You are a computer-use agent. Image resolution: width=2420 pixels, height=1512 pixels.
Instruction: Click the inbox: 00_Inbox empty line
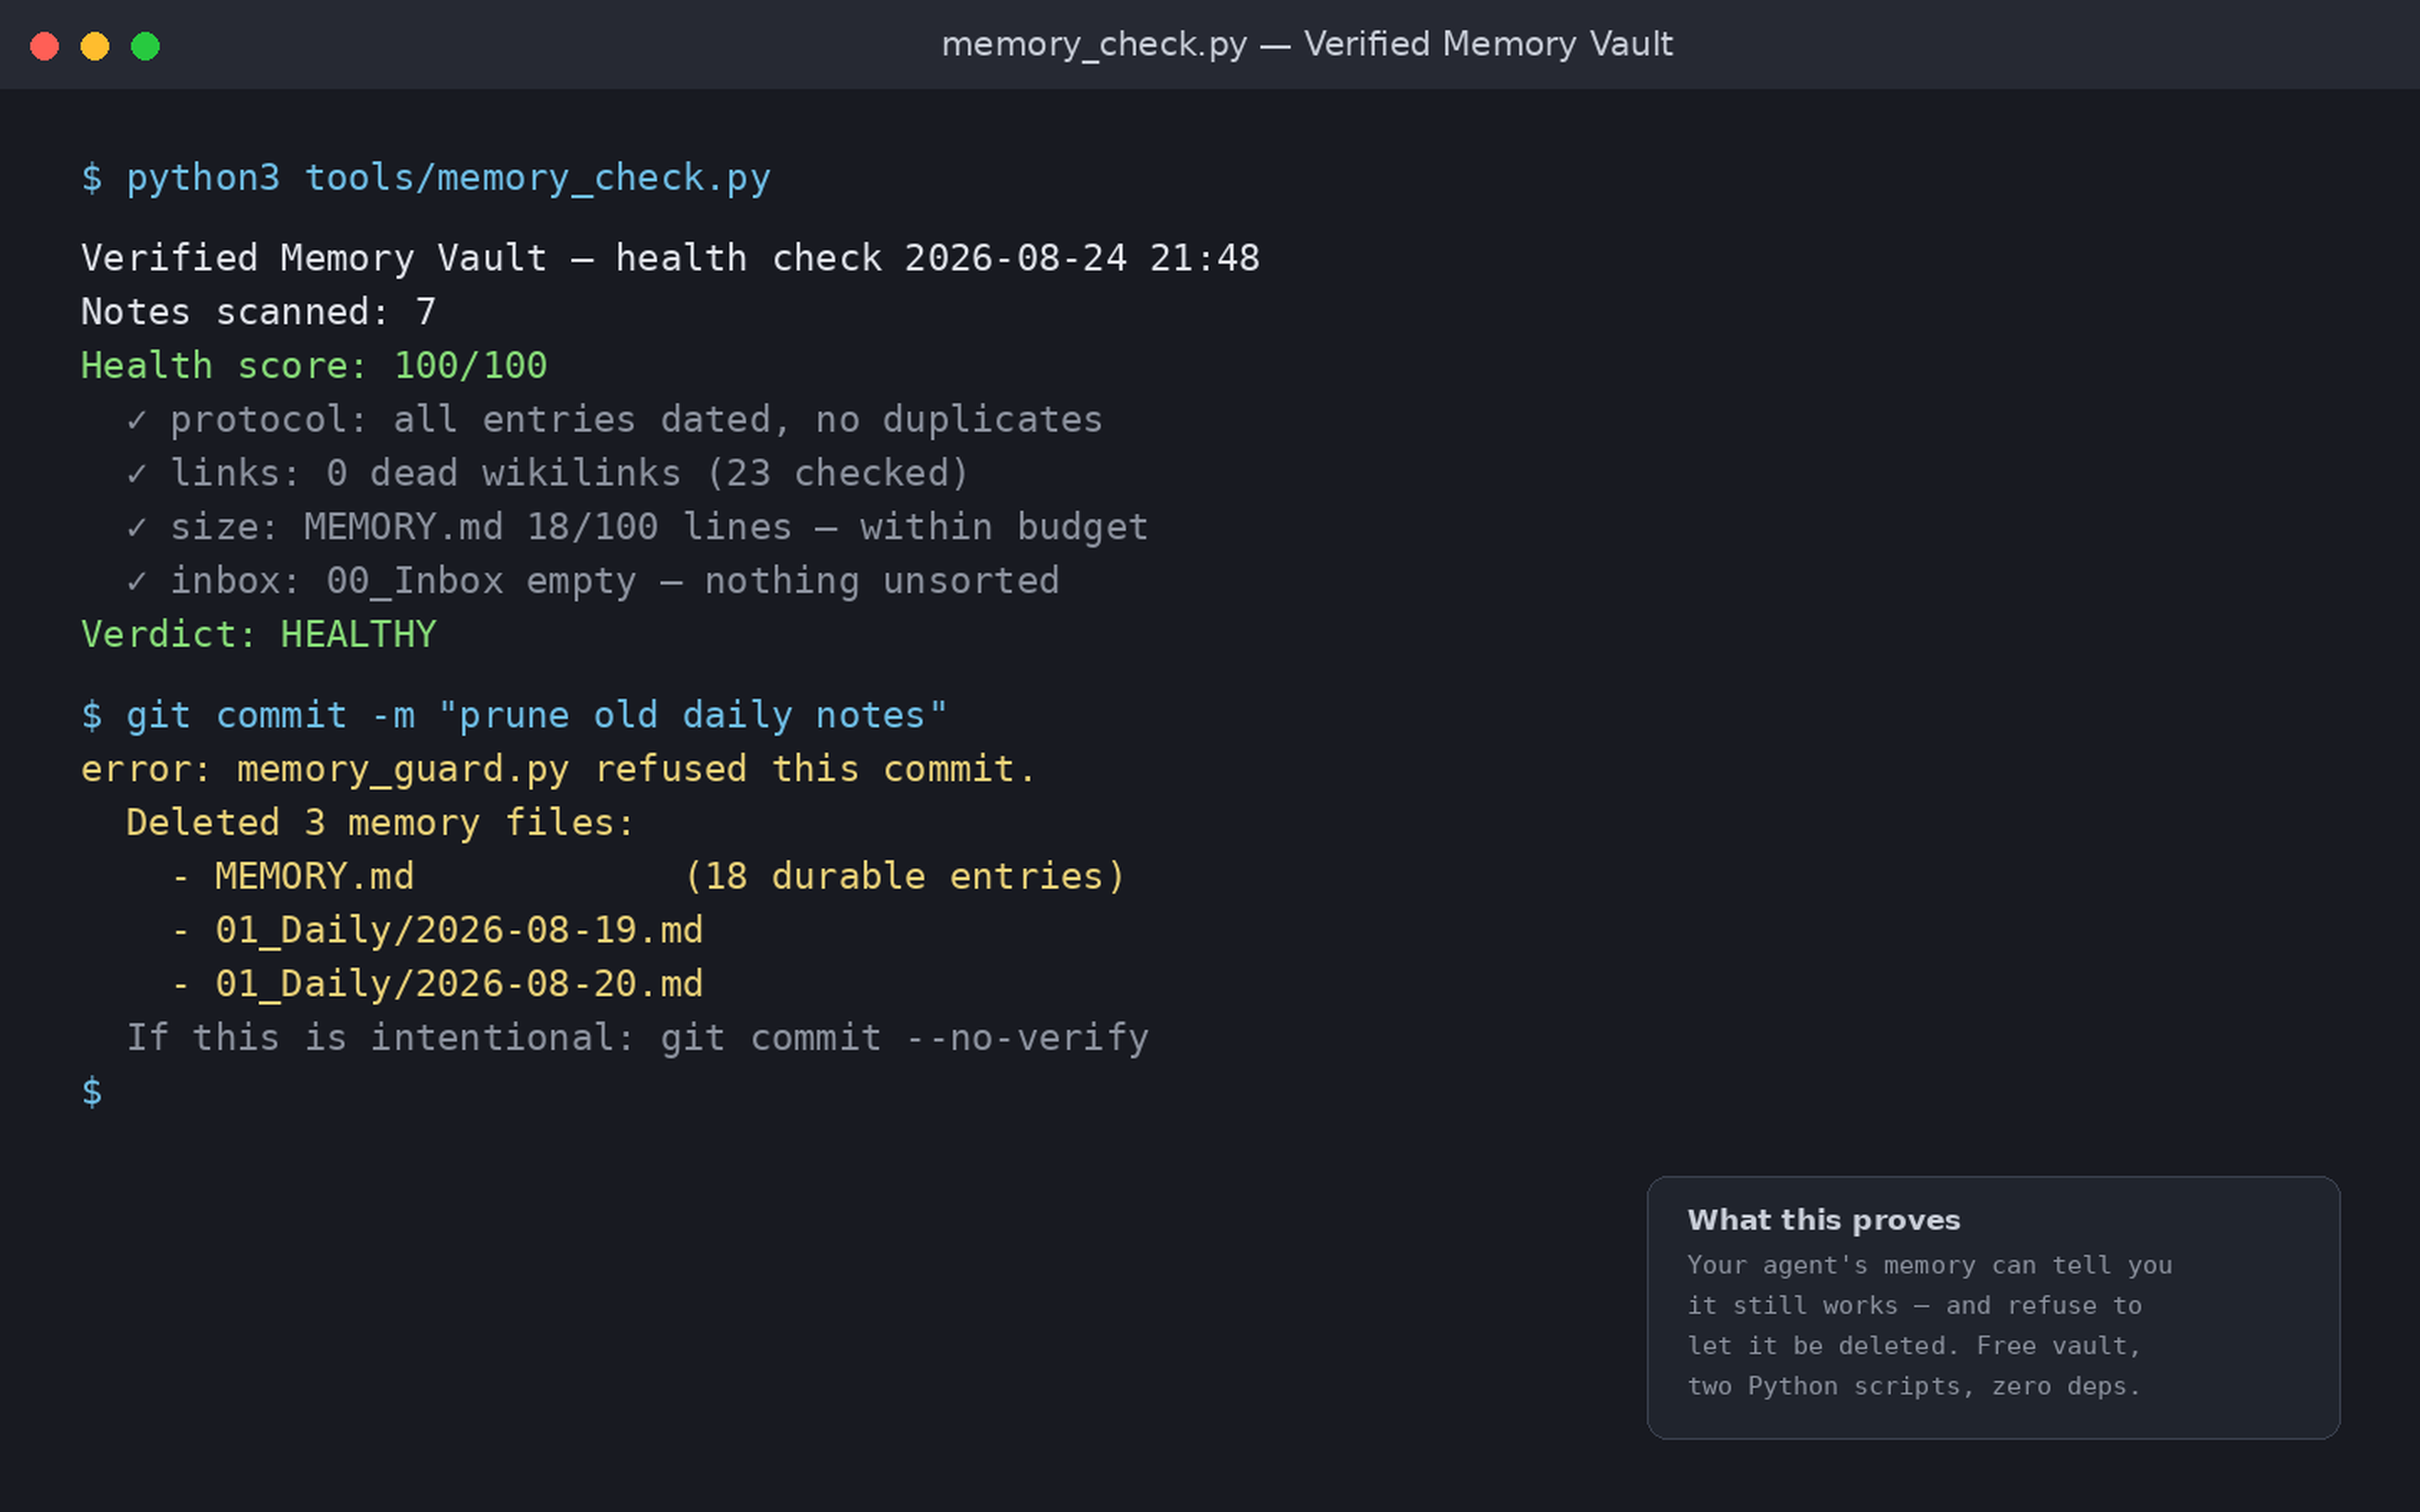(x=592, y=581)
